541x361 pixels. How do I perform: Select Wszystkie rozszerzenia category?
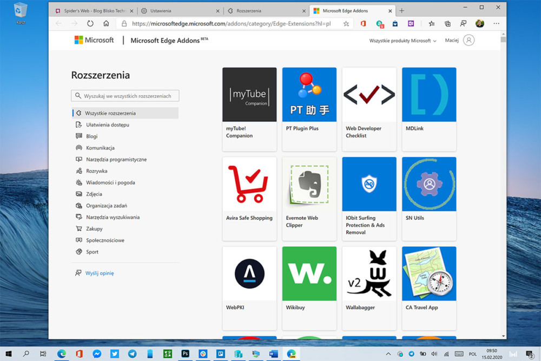pos(126,113)
